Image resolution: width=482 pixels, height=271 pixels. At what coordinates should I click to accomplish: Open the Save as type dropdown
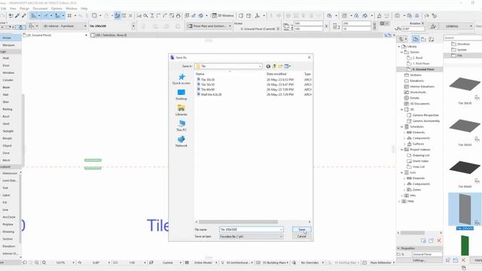[x=251, y=236]
